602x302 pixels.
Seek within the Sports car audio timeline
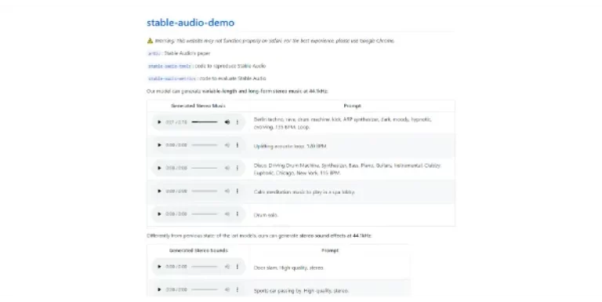click(x=205, y=289)
